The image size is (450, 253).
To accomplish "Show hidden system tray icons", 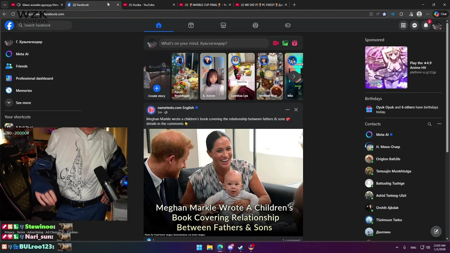I will point(397,247).
